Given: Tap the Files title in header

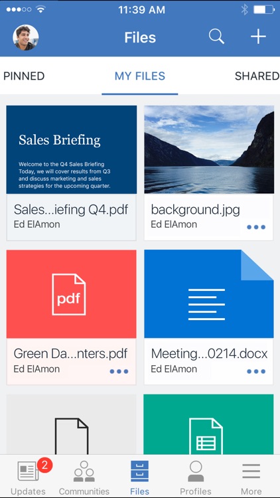Looking at the screenshot, I should 140,37.
